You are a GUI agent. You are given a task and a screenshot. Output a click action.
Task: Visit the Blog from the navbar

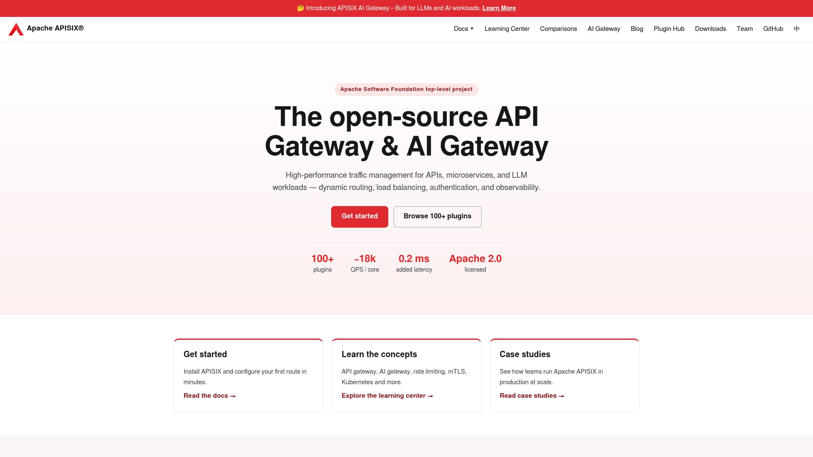(x=637, y=29)
